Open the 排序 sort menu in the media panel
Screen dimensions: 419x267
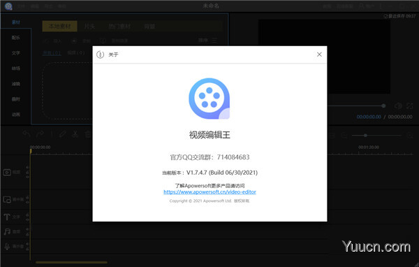click(x=203, y=41)
